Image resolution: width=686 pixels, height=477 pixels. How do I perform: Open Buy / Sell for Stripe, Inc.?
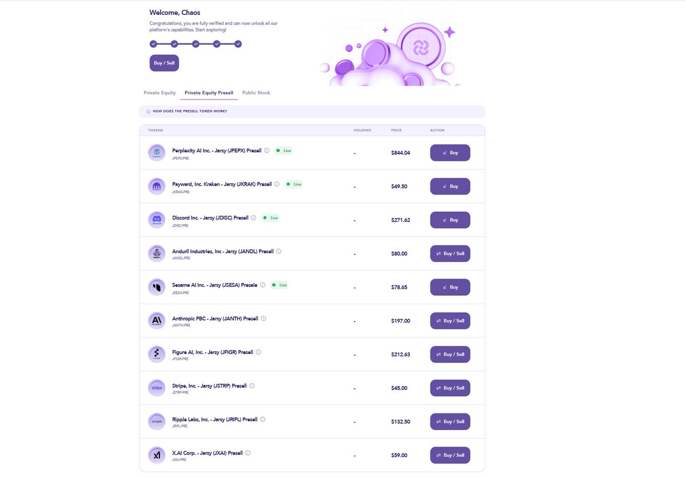[x=450, y=388]
